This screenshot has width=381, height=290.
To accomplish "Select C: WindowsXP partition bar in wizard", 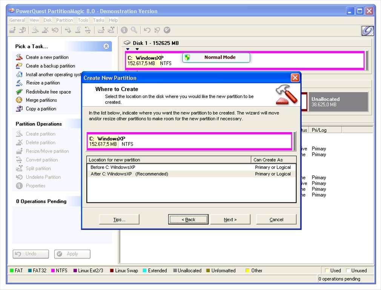I will pyautogui.click(x=189, y=141).
